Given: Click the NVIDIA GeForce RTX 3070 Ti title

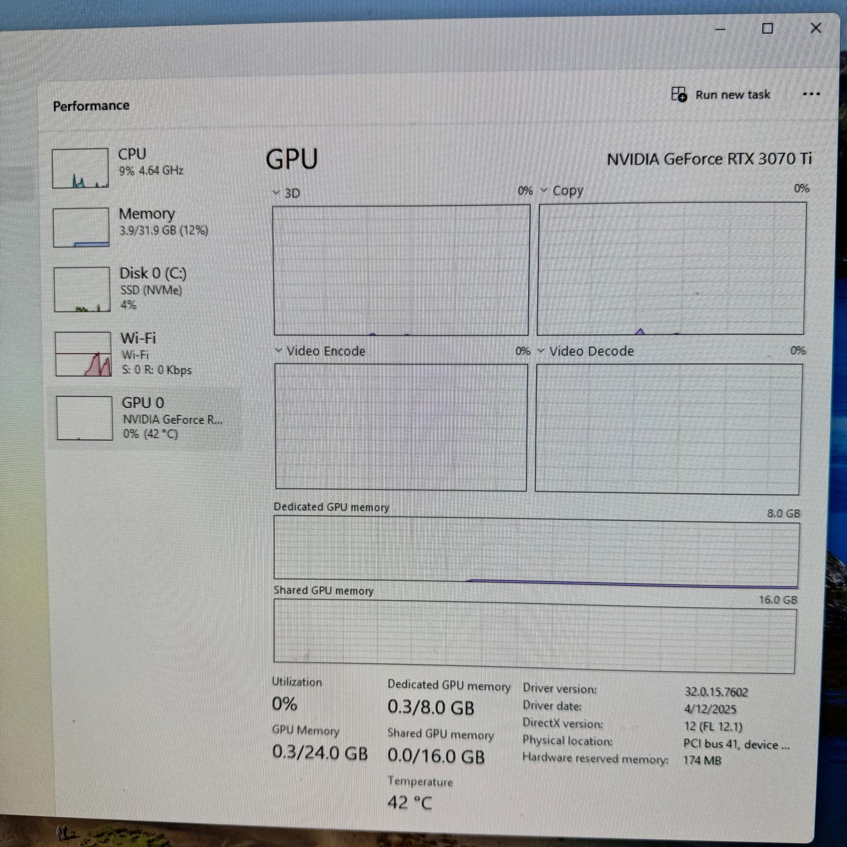Looking at the screenshot, I should [709, 159].
